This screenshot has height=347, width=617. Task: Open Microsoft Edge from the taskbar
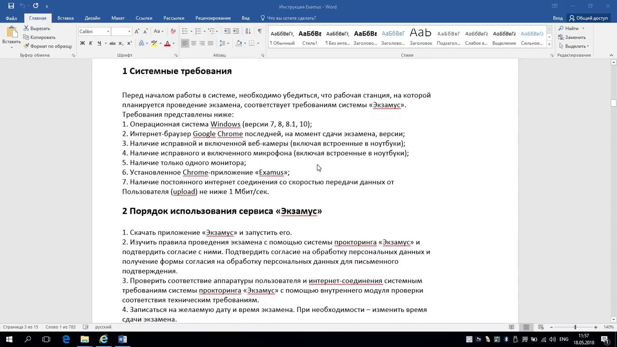(66, 339)
